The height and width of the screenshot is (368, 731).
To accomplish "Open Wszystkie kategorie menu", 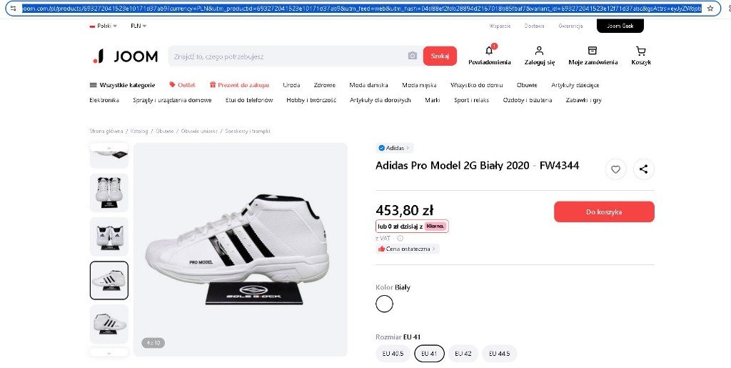I will 122,85.
